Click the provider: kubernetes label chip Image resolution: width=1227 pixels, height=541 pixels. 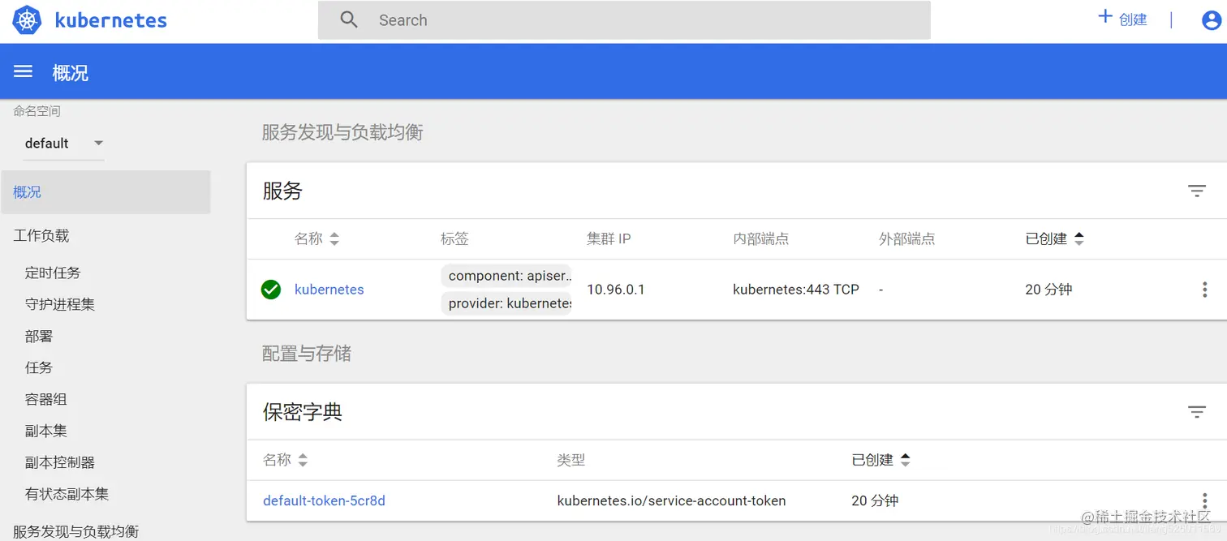point(506,303)
